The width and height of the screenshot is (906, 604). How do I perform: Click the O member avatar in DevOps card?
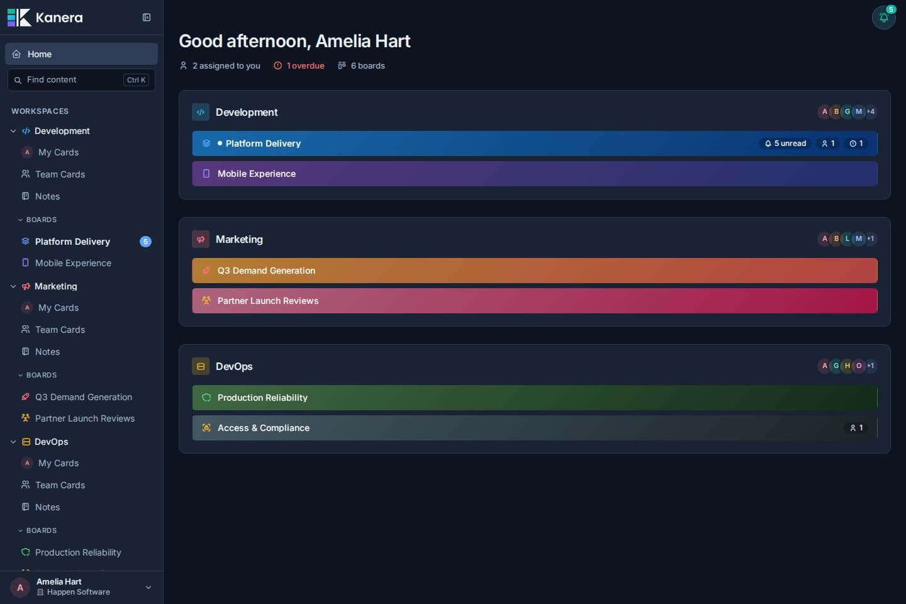click(x=859, y=366)
